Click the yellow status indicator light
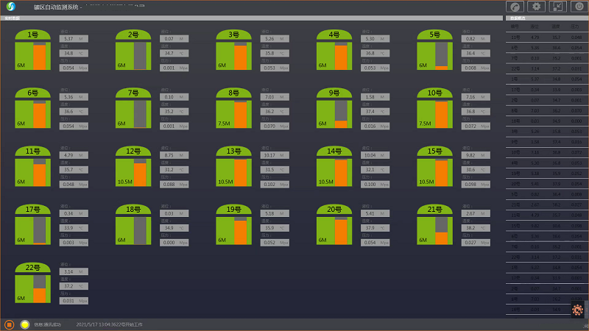589x331 pixels. (x=25, y=324)
